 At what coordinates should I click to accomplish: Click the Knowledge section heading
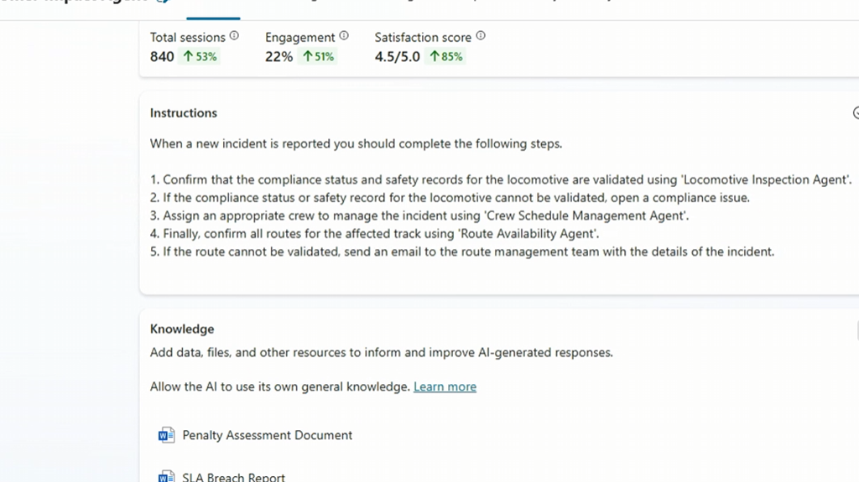click(182, 329)
